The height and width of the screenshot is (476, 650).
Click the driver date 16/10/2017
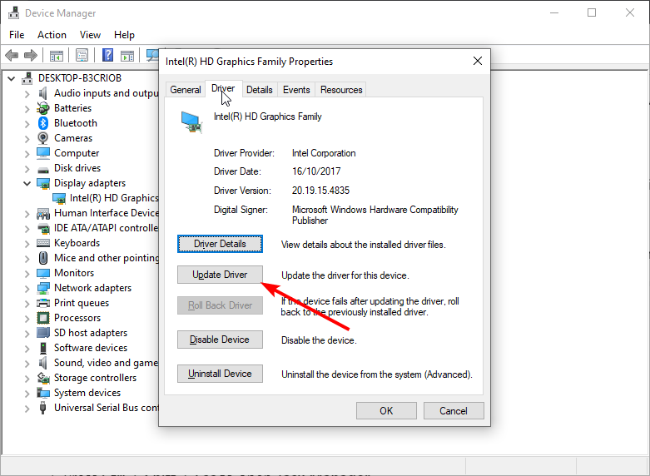pos(316,171)
